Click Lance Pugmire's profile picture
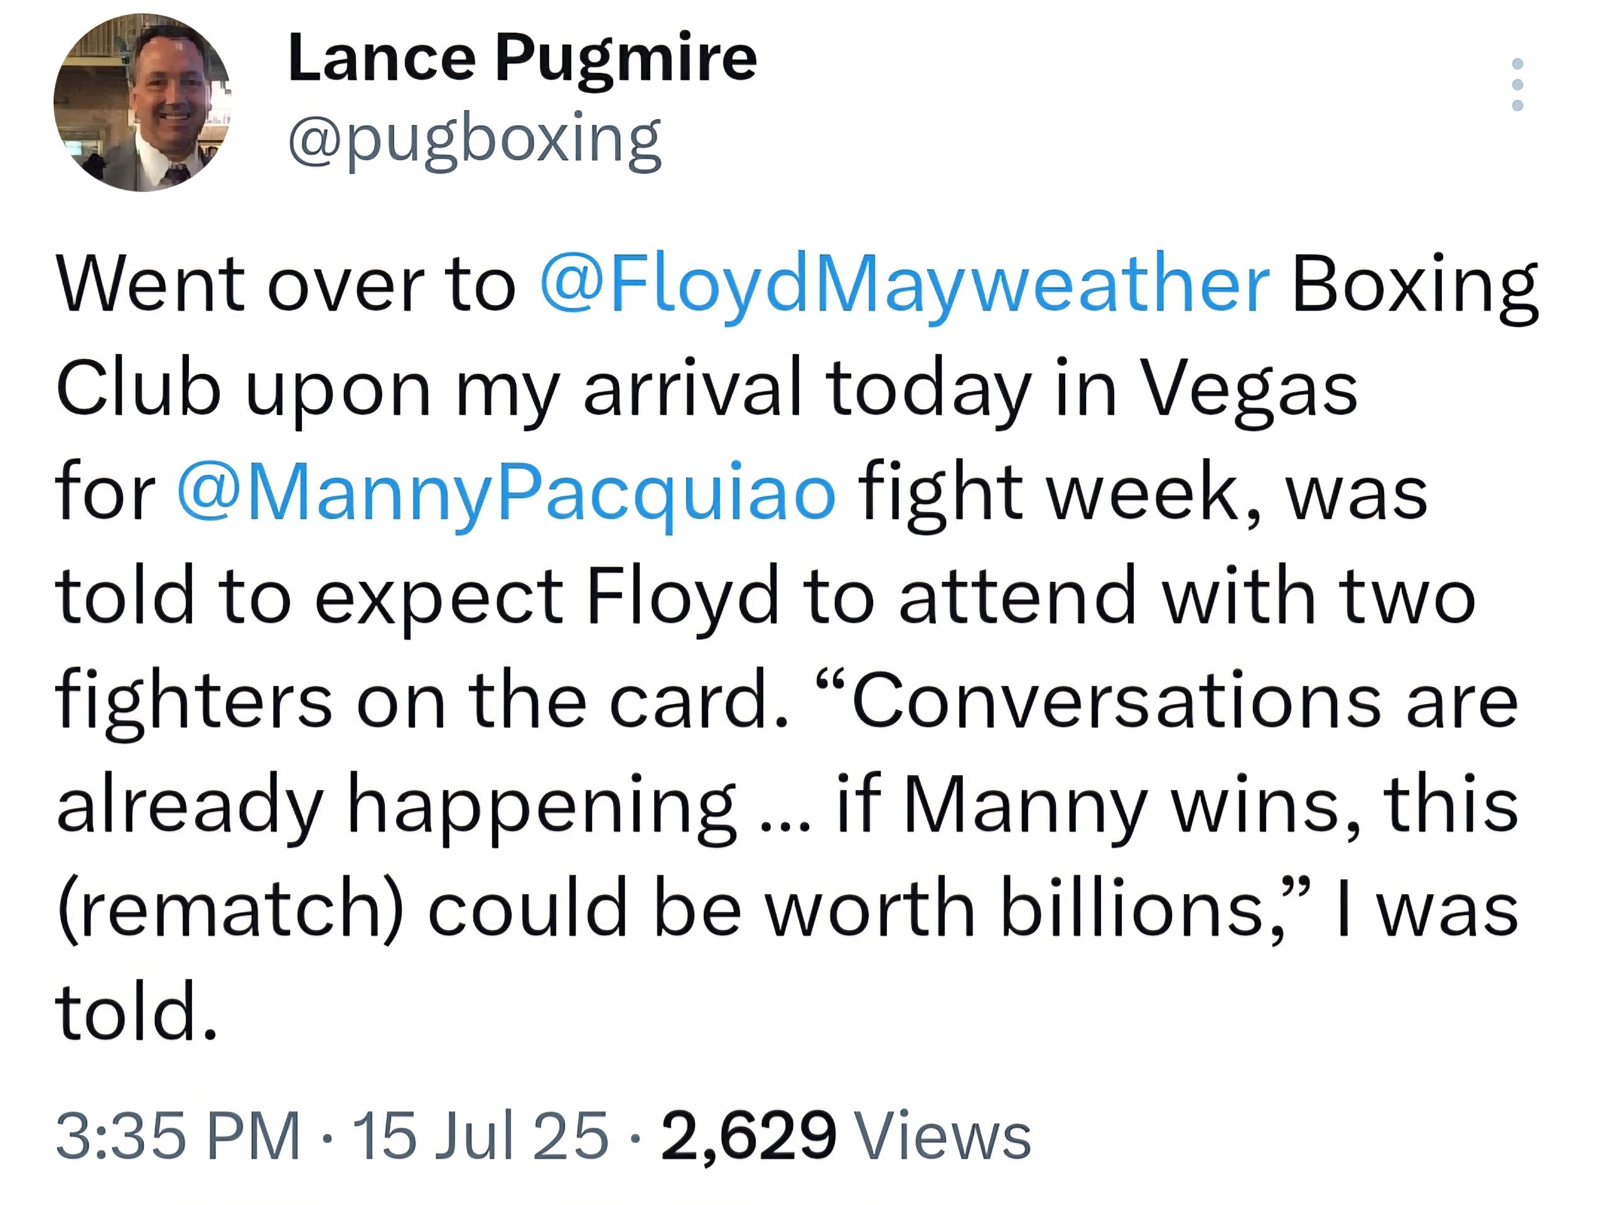This screenshot has height=1205, width=1607. click(x=145, y=105)
